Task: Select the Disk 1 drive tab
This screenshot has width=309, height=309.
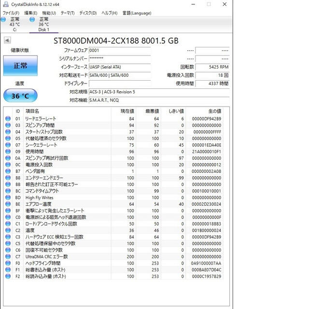Action: [x=44, y=25]
